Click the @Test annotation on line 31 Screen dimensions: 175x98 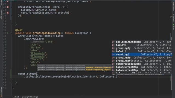[19, 30]
